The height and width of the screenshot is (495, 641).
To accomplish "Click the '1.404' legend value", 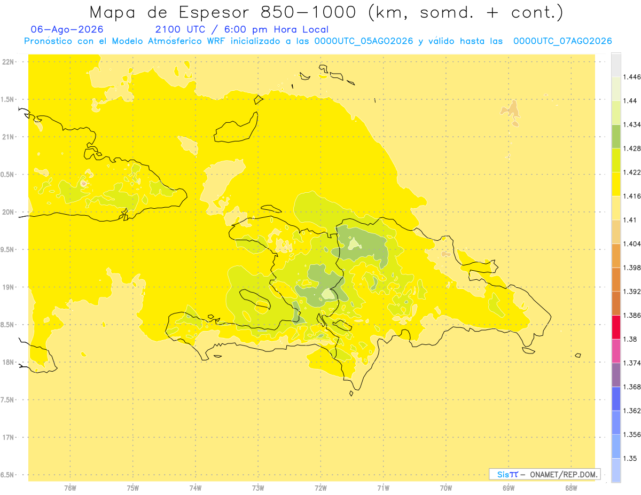I will click(632, 244).
